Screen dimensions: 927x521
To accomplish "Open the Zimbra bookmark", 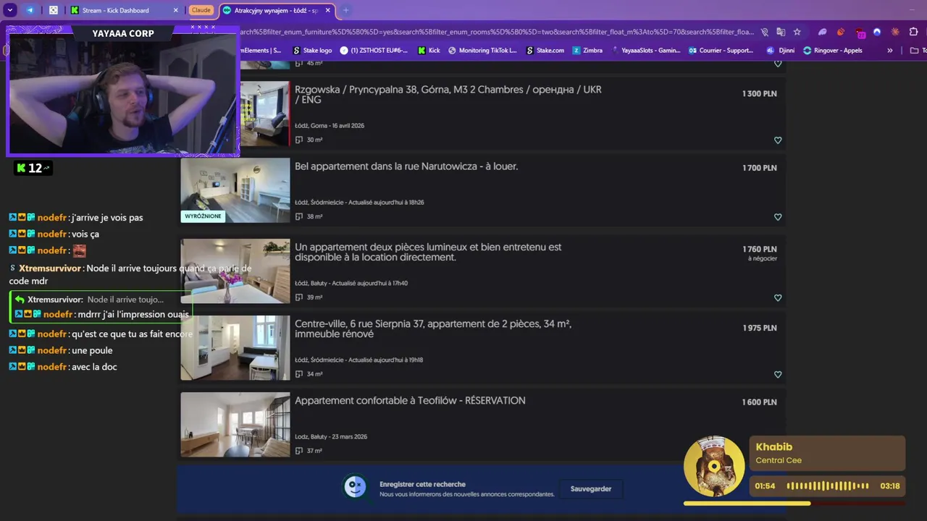I will pyautogui.click(x=587, y=51).
